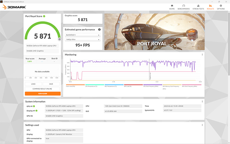The image size is (230, 144).
Task: Open the System information three-dot menu
Action: click(x=202, y=102)
